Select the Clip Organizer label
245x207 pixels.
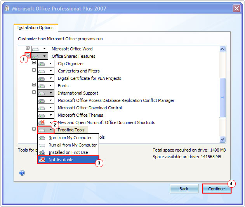(71, 64)
